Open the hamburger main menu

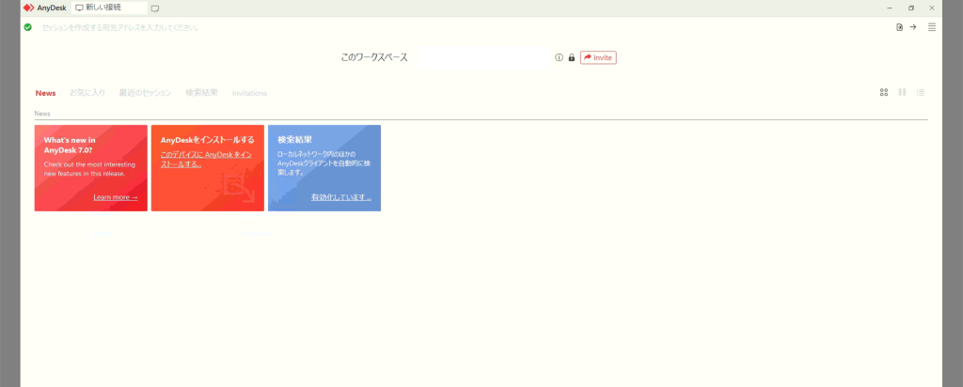932,27
